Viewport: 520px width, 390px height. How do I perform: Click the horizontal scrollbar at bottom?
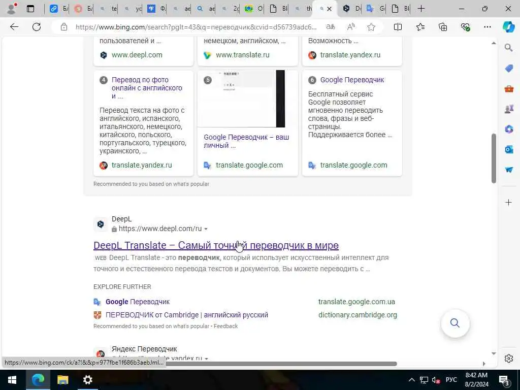click(281, 364)
